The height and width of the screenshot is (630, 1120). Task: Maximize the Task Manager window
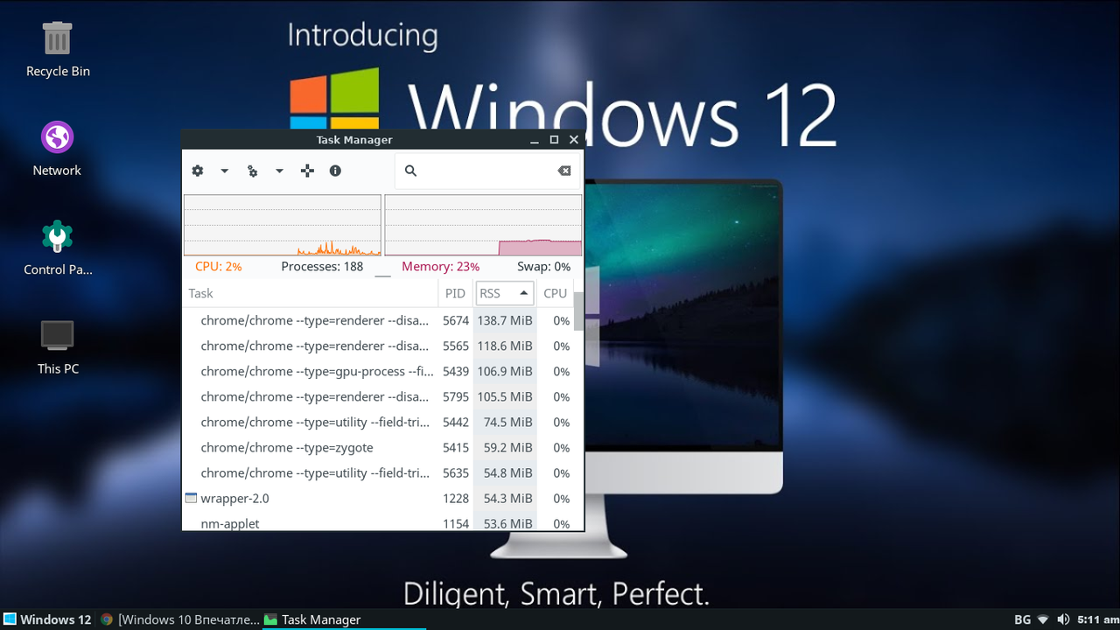554,140
